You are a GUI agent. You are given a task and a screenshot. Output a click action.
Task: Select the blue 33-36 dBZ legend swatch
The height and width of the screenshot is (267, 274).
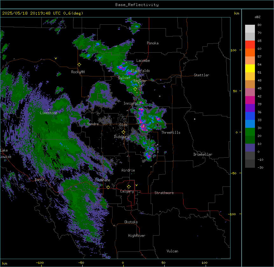point(250,116)
